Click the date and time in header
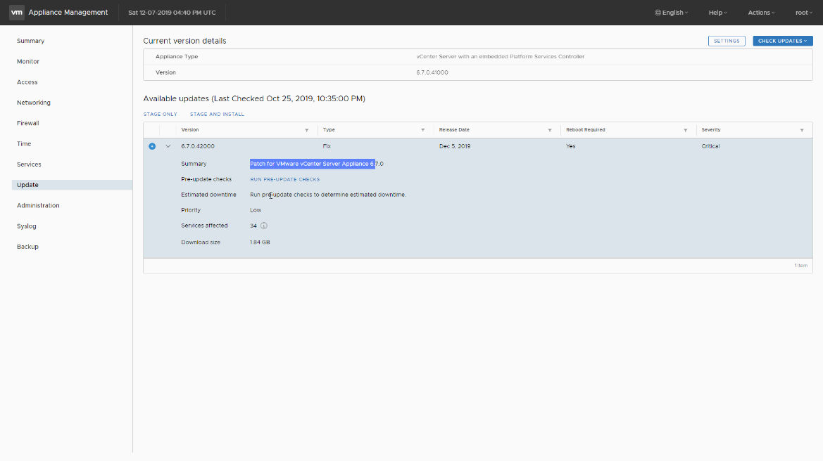Image resolution: width=823 pixels, height=461 pixels. [172, 13]
